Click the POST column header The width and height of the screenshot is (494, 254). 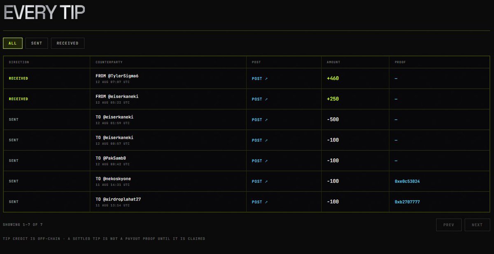pyautogui.click(x=256, y=62)
